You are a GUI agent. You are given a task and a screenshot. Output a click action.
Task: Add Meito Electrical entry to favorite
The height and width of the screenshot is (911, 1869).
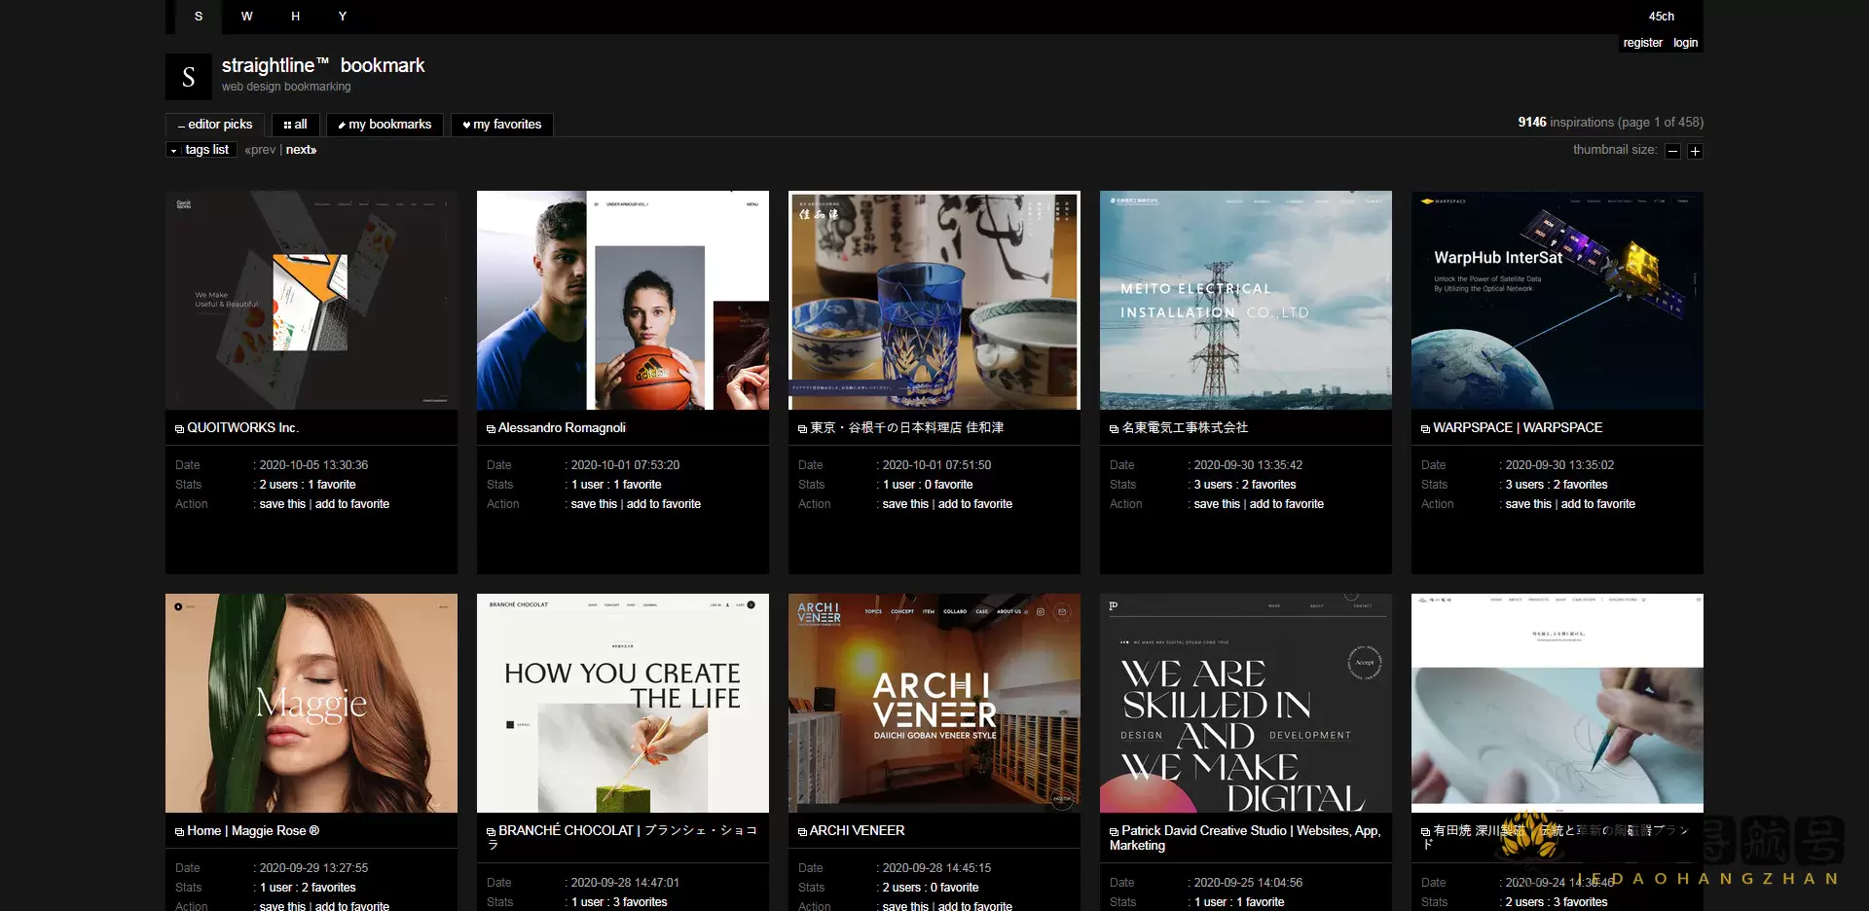tap(1286, 504)
